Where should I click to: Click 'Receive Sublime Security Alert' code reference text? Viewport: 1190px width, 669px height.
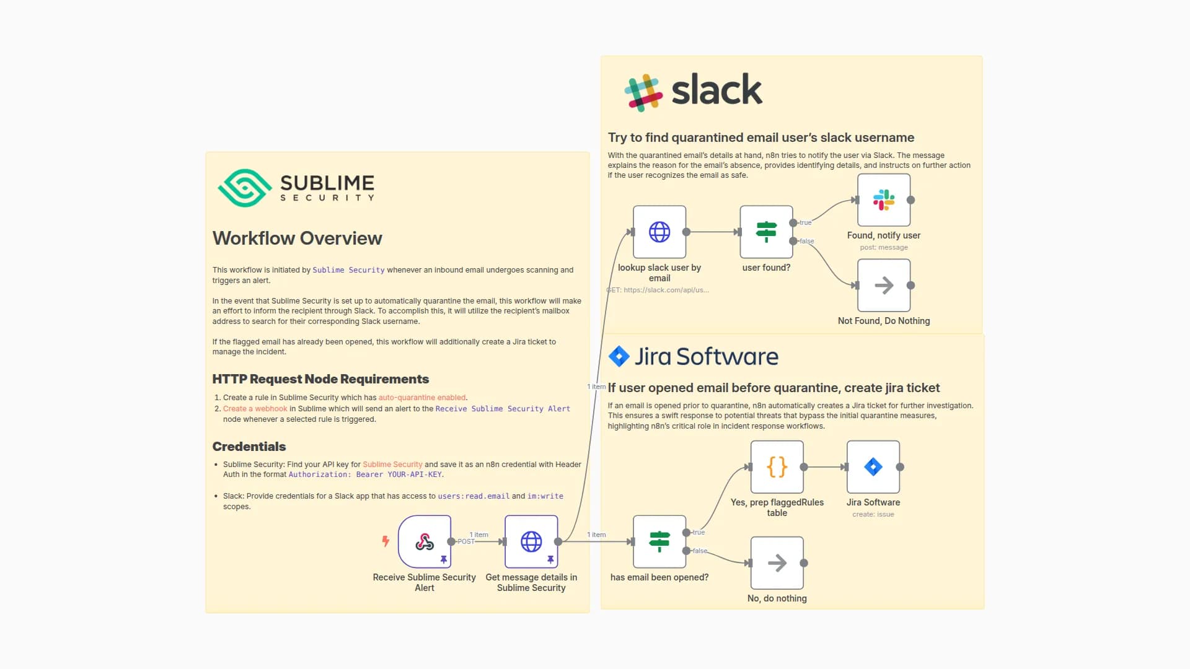pos(503,409)
